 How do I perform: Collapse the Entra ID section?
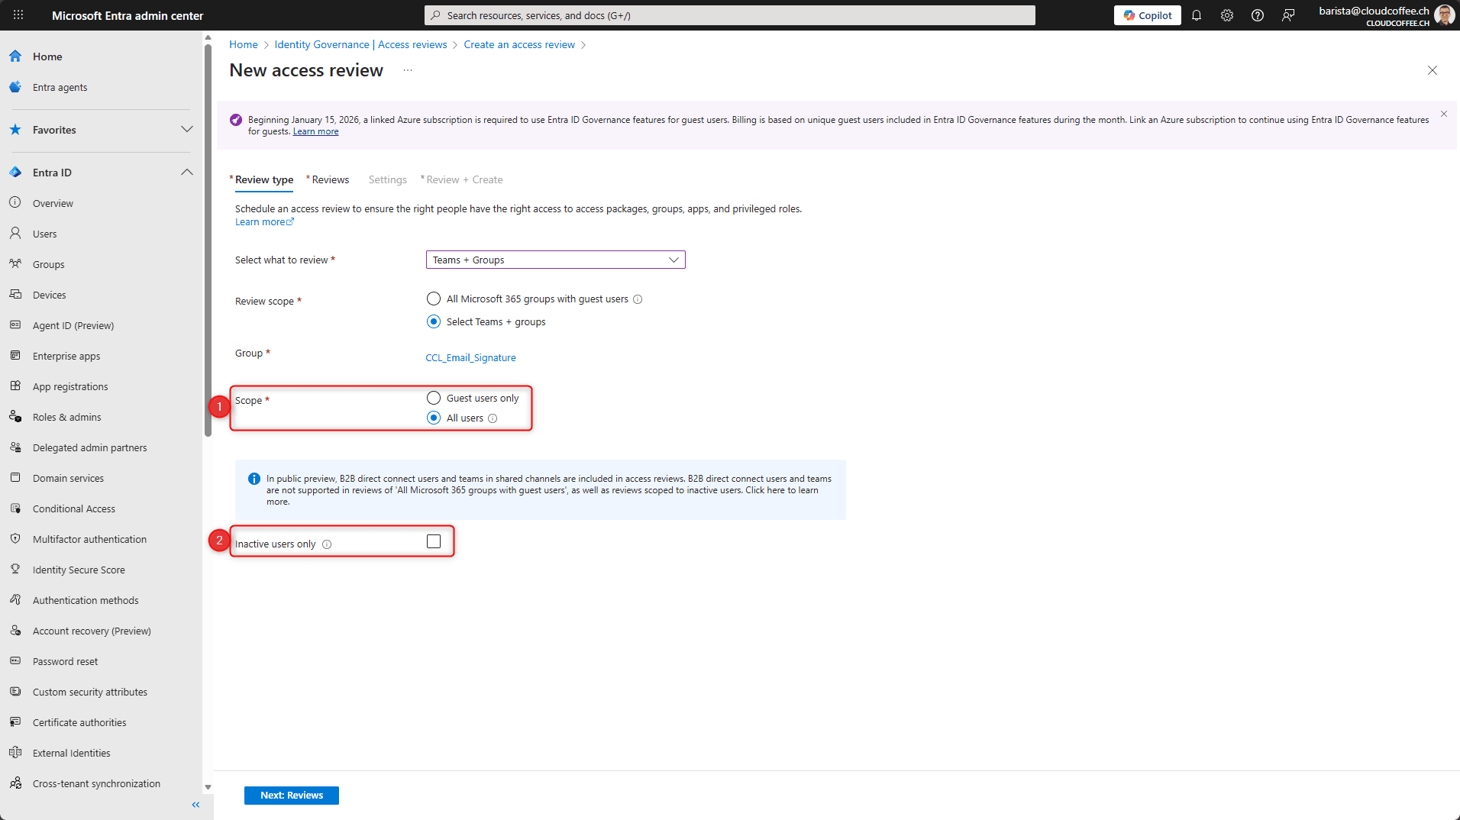pyautogui.click(x=187, y=173)
